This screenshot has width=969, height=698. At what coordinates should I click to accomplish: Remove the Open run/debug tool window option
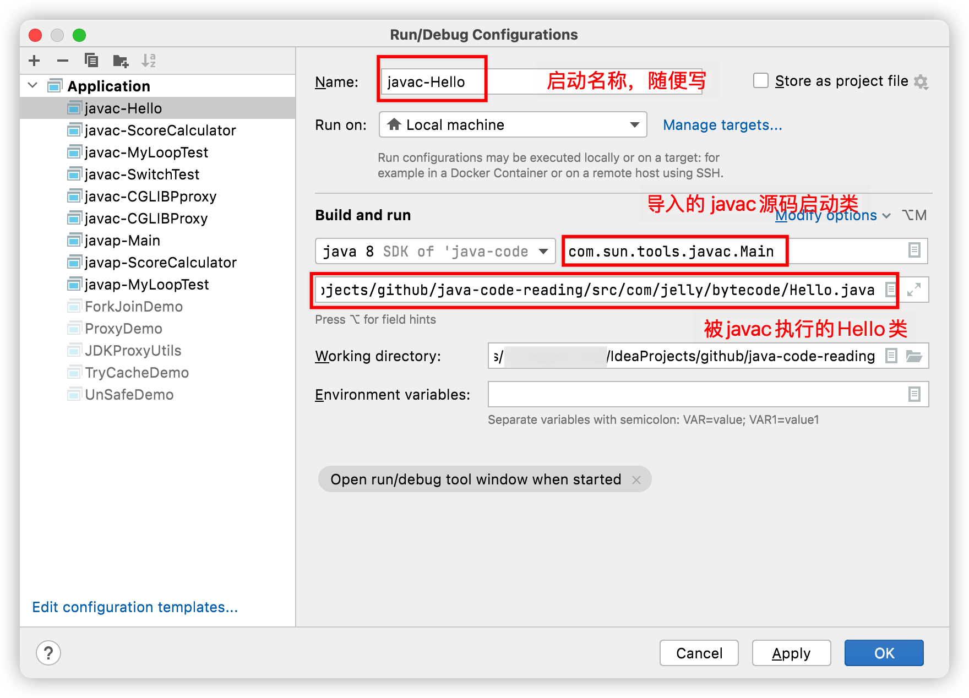coord(636,479)
